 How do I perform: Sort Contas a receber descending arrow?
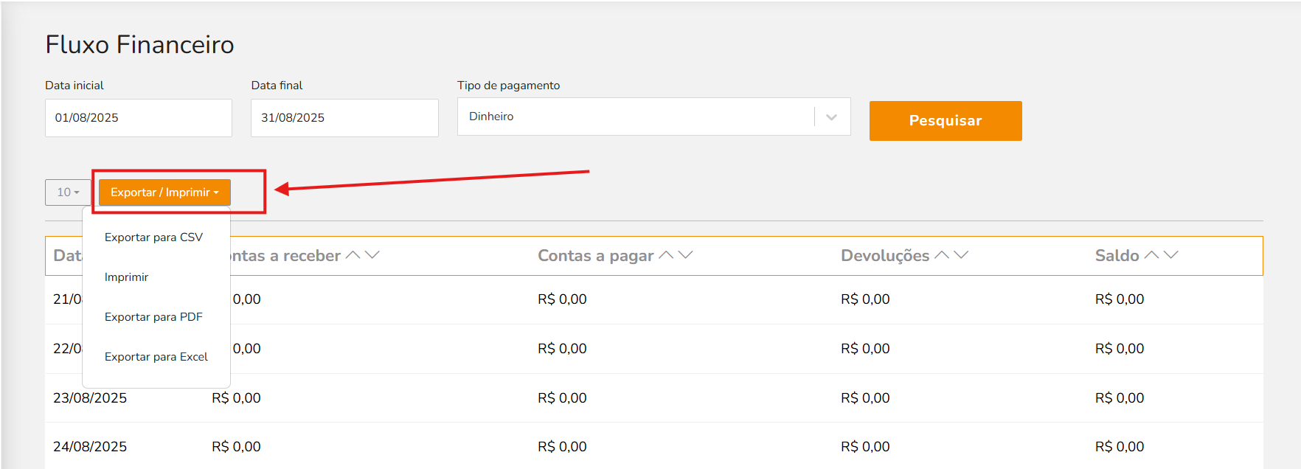(x=372, y=255)
